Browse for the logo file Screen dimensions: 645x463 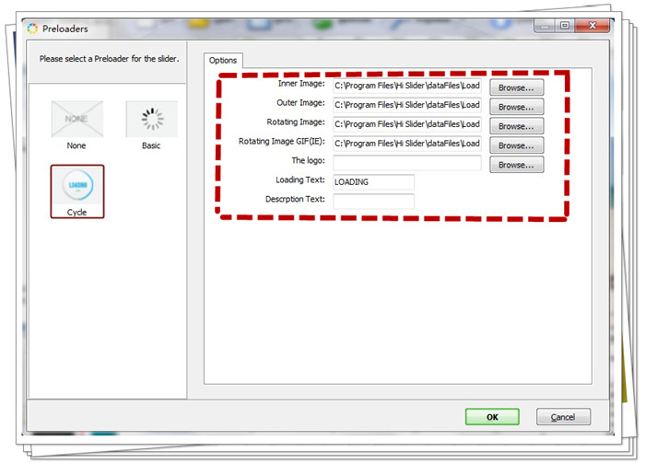516,165
